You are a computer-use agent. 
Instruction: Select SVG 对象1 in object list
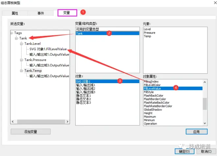[108, 81]
